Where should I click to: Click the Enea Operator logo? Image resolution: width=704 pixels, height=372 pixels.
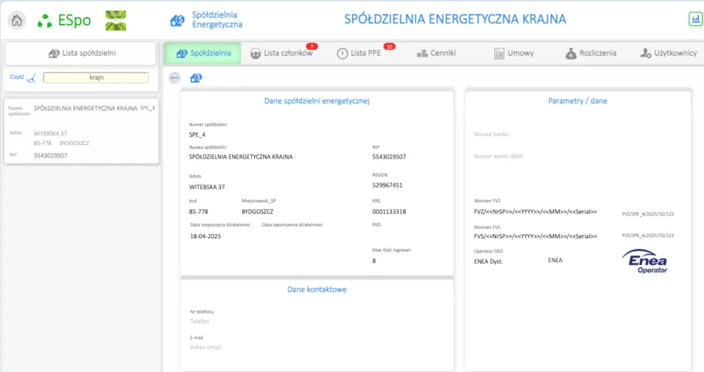click(645, 261)
